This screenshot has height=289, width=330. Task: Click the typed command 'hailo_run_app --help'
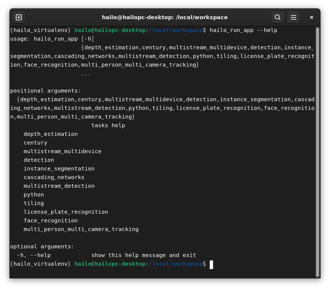click(x=244, y=30)
